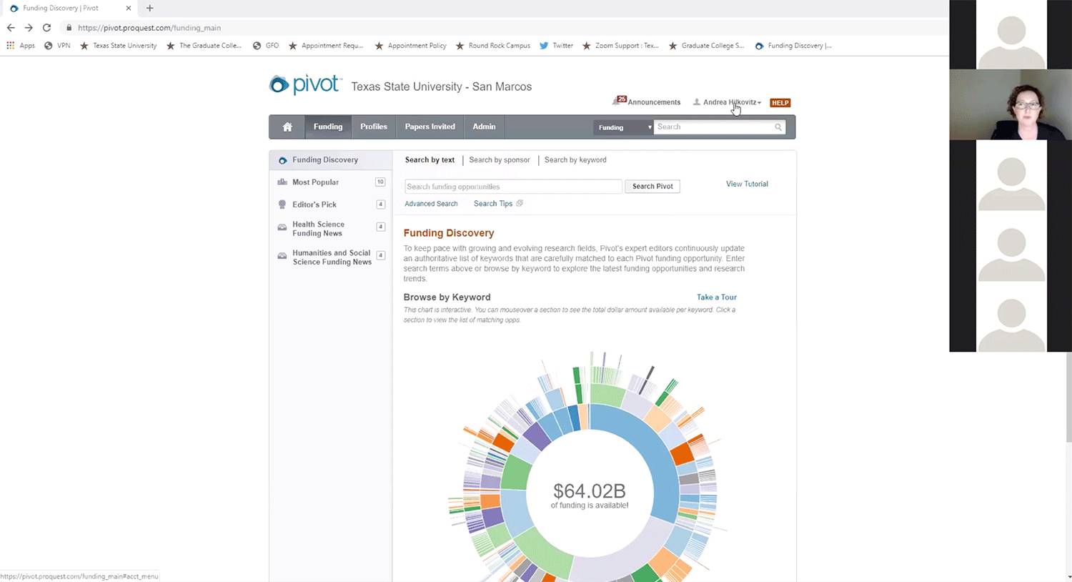The height and width of the screenshot is (582, 1072).
Task: Expand Andrea Hilkovitz account menu
Action: point(728,102)
